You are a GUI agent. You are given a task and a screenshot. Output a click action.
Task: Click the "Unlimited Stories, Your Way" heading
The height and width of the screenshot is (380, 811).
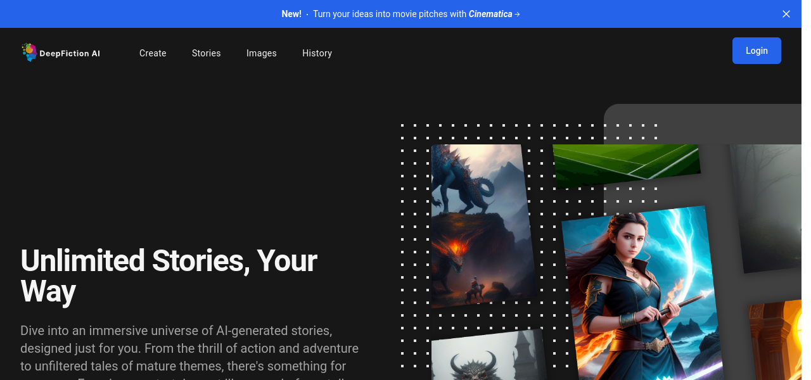point(169,276)
